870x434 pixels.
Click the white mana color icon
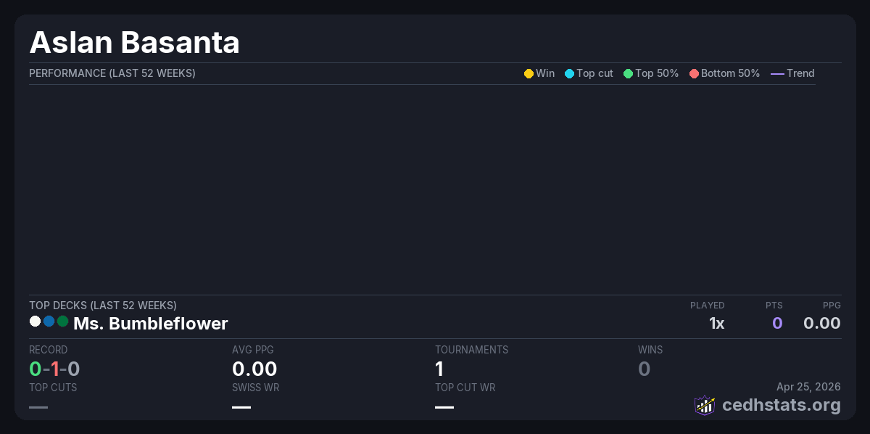(35, 321)
